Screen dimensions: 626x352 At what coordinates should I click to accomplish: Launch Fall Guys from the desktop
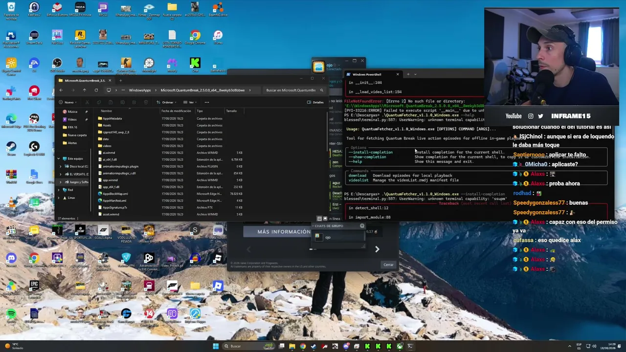pyautogui.click(x=57, y=38)
